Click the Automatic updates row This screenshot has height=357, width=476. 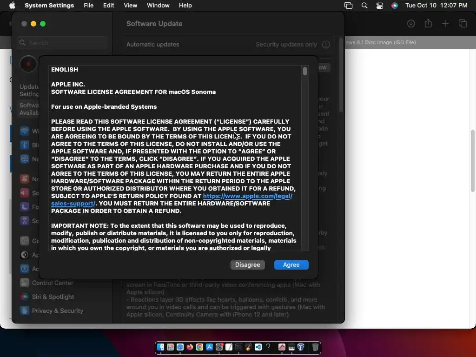click(228, 44)
